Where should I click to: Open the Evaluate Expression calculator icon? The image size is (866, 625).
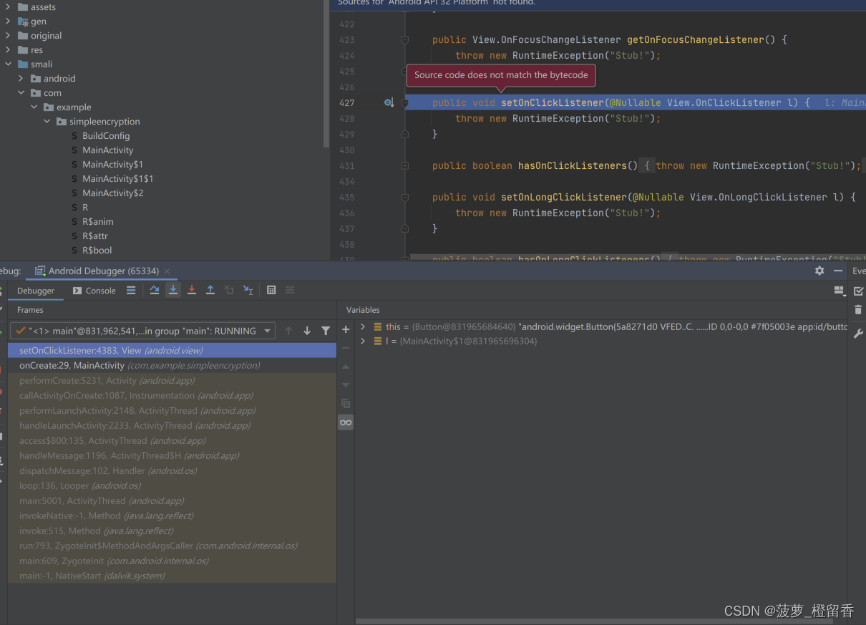click(271, 290)
